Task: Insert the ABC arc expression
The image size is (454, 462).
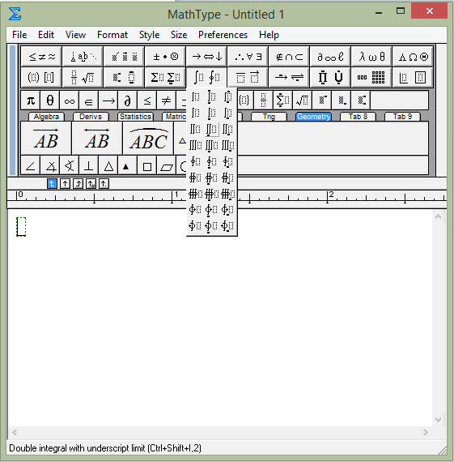Action: (x=148, y=138)
